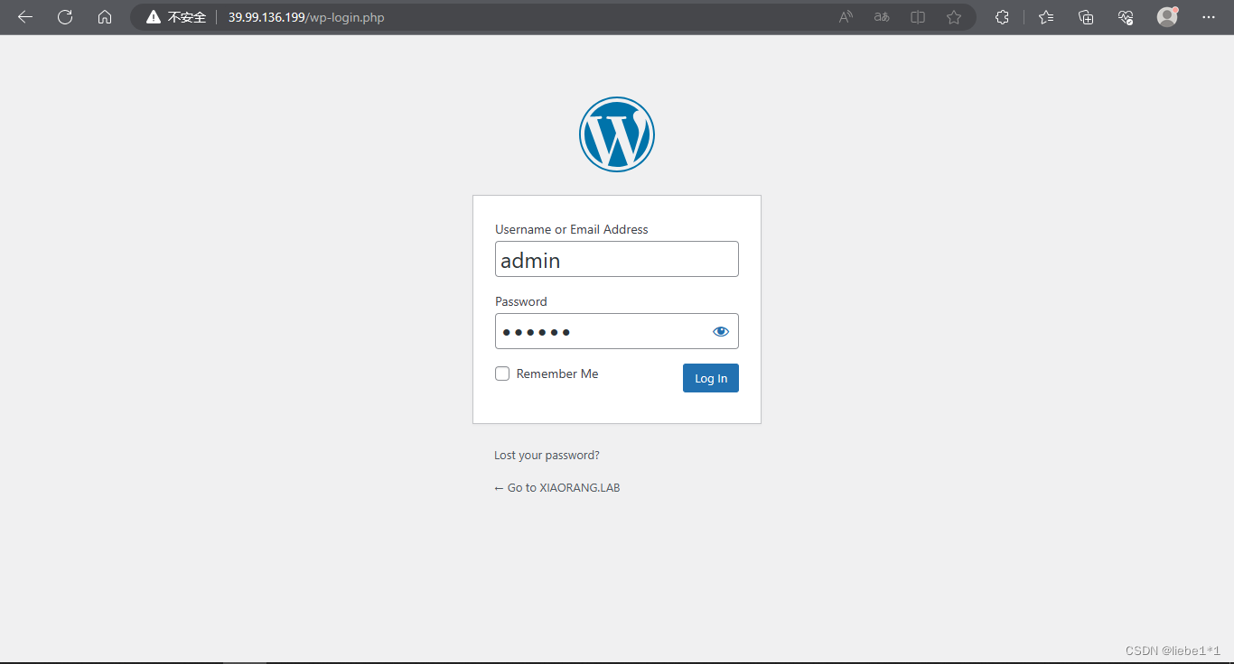Check the Remember Me checkbox
This screenshot has height=664, width=1234.
(502, 373)
